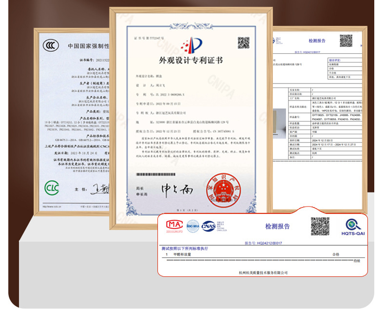Click the 授权公告日 2022年12月23日 line
The image size is (385, 314).
click(158, 131)
